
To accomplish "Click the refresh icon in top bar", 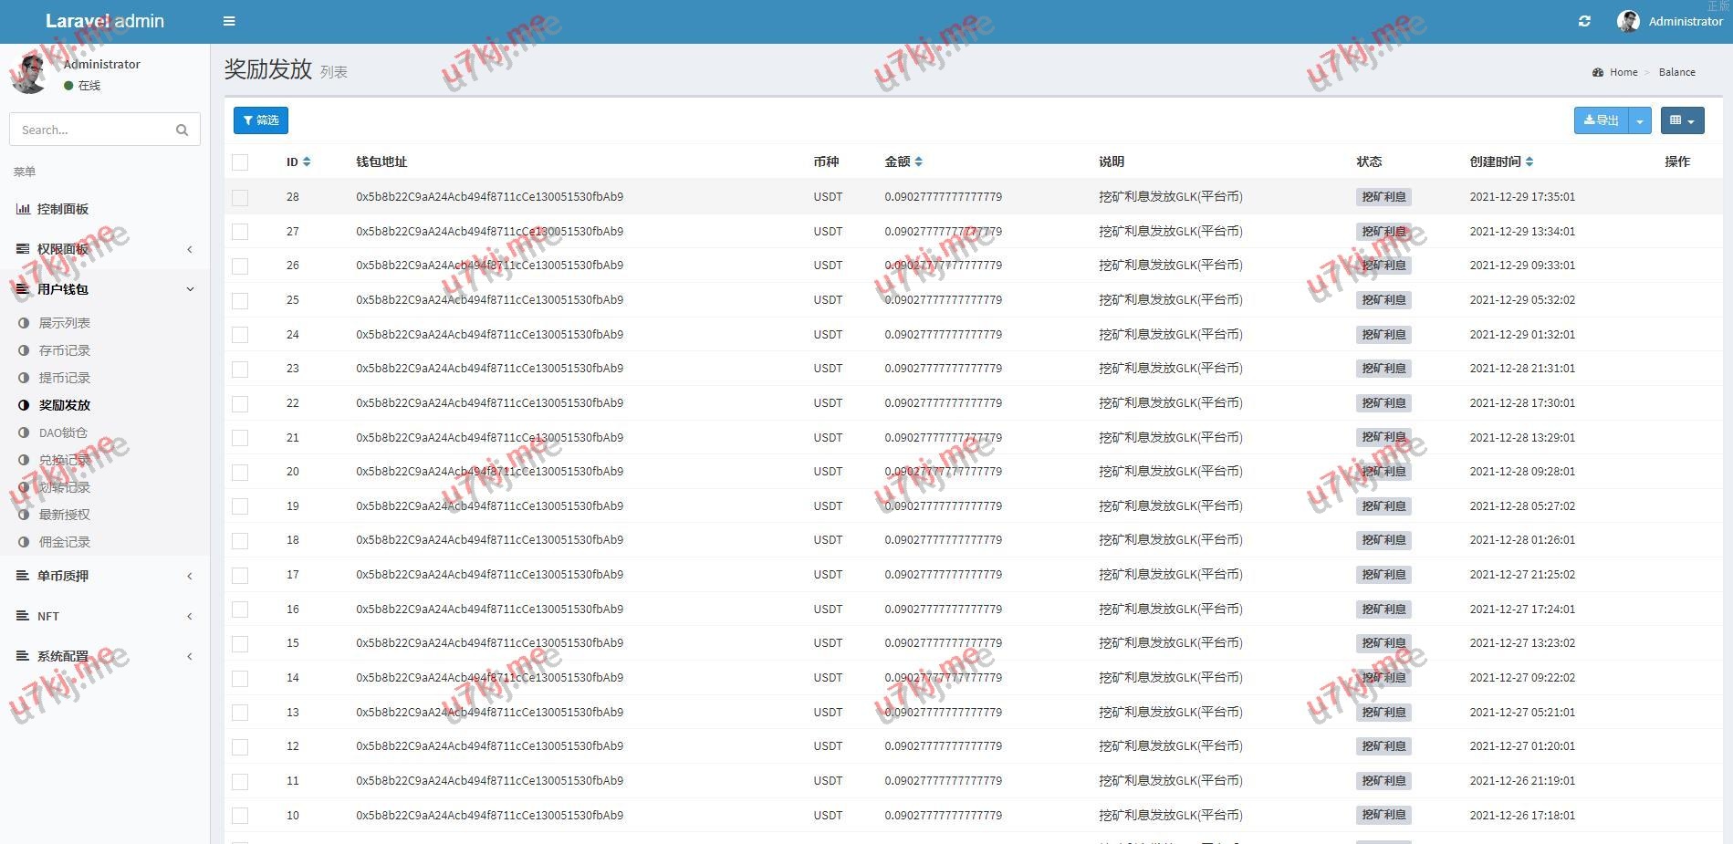I will (1584, 21).
